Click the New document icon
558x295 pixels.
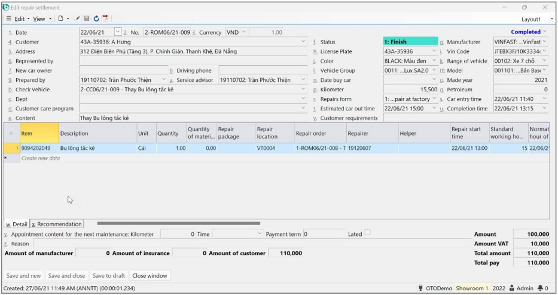click(60, 19)
